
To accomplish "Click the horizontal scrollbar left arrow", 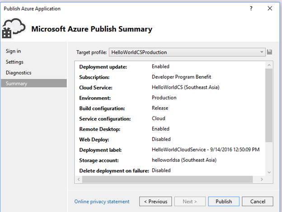I will point(79,179).
